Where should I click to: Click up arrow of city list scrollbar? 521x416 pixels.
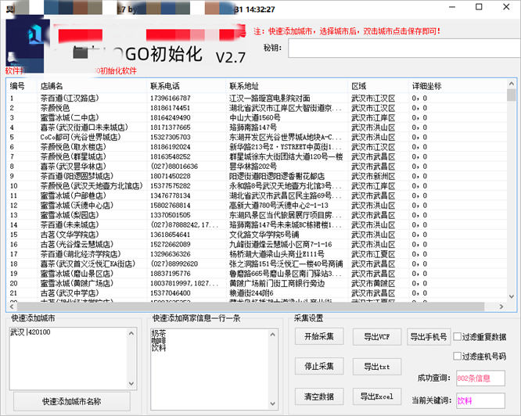tap(131, 333)
